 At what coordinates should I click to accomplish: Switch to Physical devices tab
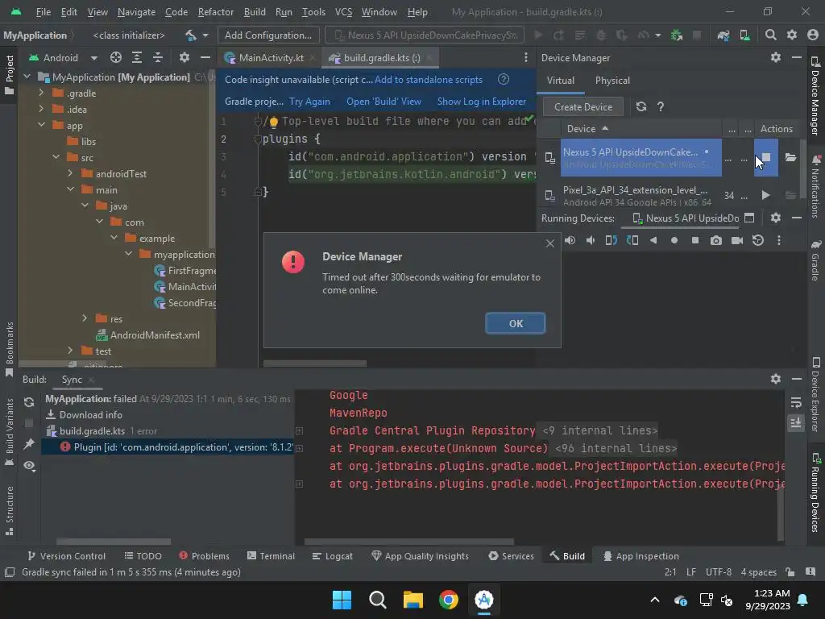pyautogui.click(x=612, y=81)
